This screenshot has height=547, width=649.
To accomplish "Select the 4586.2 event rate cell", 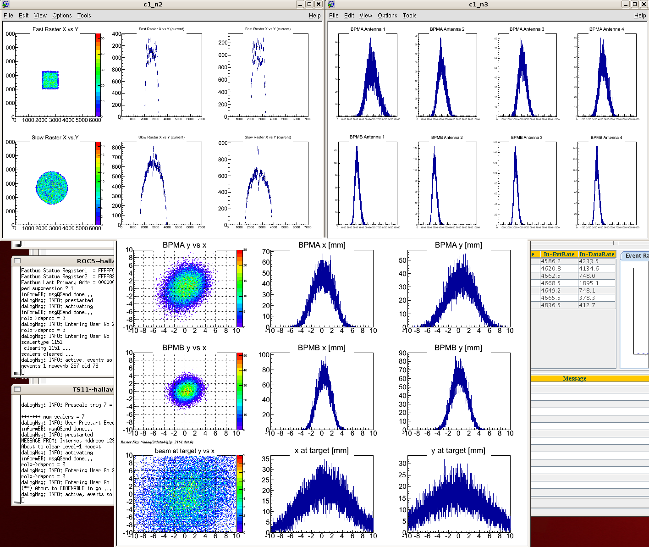I will [559, 261].
